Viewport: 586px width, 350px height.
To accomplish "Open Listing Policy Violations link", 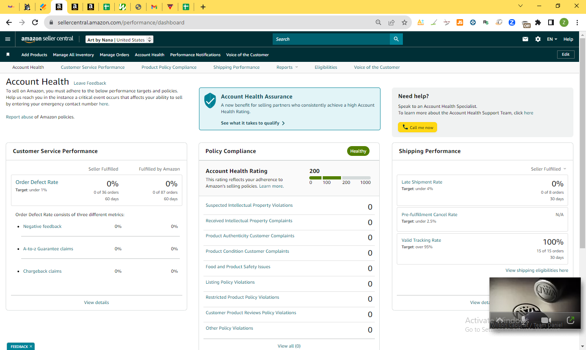I will (230, 282).
